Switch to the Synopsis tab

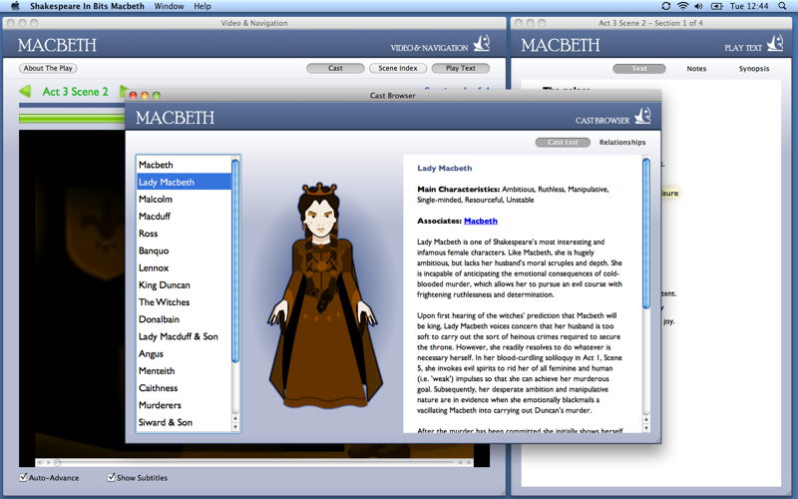[x=754, y=69]
